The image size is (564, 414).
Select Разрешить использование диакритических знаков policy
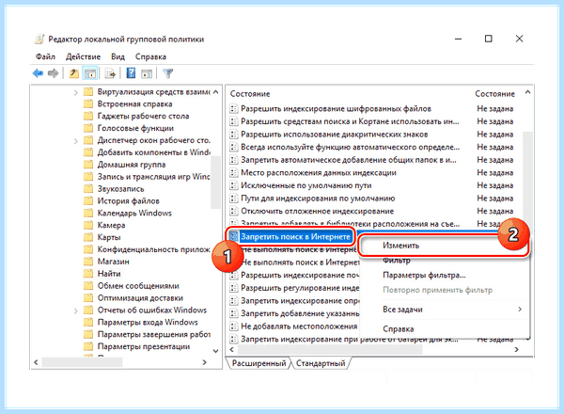pyautogui.click(x=334, y=135)
